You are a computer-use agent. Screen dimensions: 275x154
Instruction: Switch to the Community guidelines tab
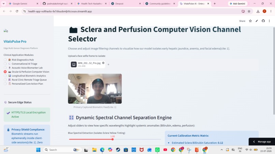coord(160,3)
